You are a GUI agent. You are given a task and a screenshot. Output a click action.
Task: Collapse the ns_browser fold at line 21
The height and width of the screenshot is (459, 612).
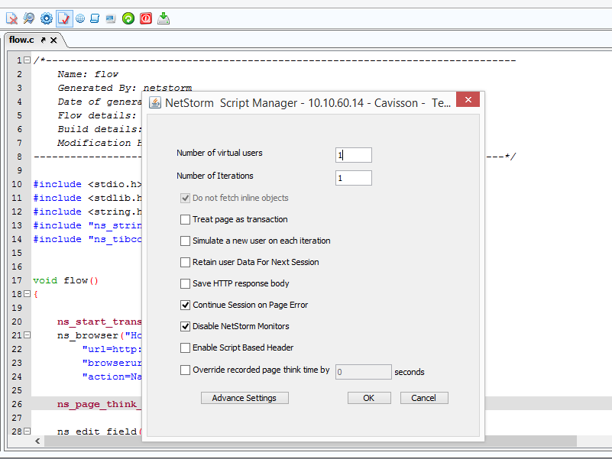point(27,335)
